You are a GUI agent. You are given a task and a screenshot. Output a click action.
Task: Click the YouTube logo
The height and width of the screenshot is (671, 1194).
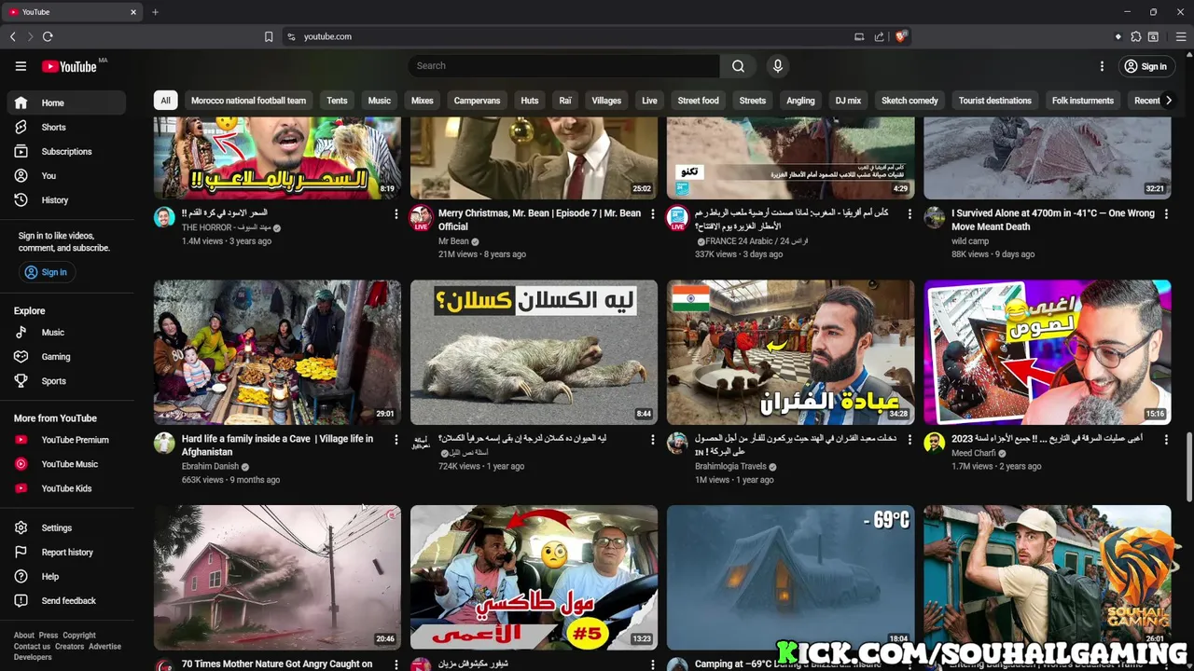[x=69, y=66]
